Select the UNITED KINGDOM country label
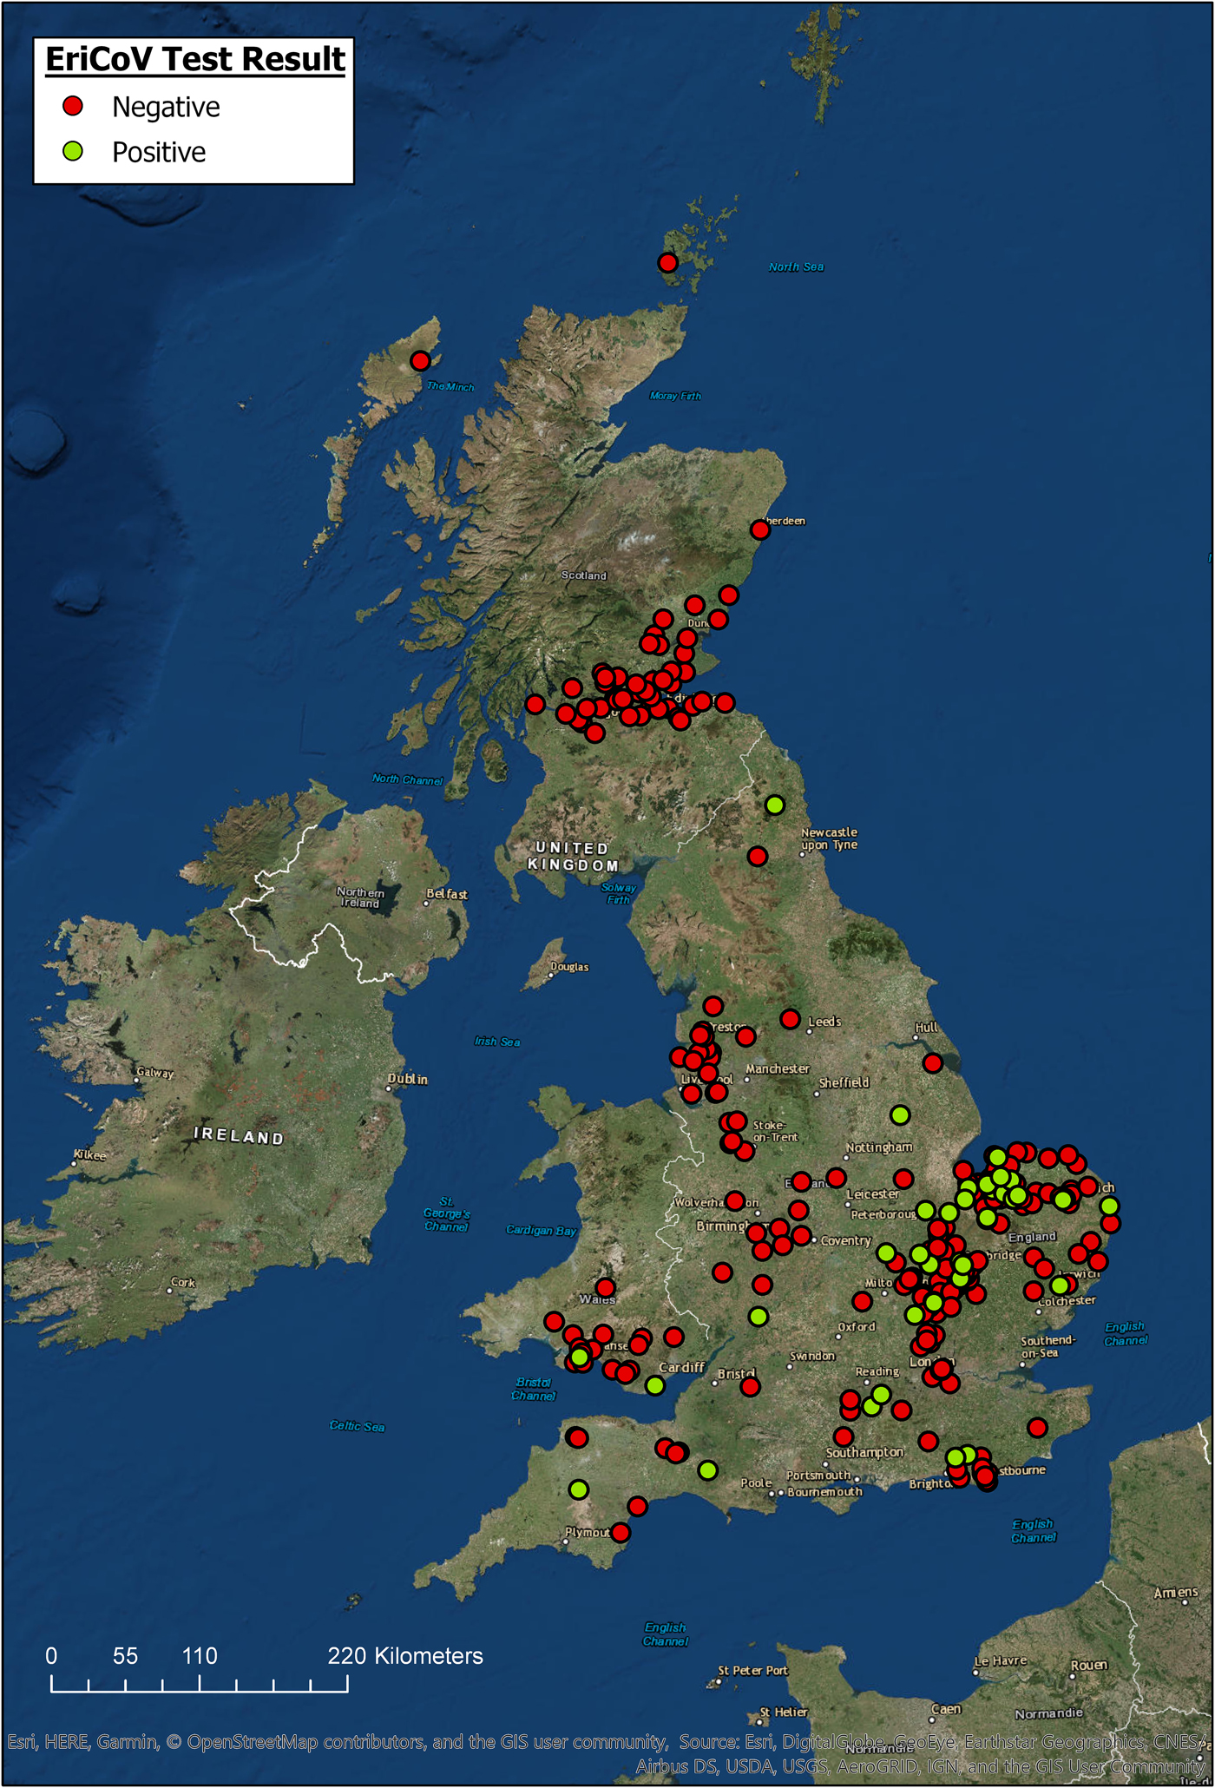This screenshot has width=1215, height=1788. click(x=573, y=857)
